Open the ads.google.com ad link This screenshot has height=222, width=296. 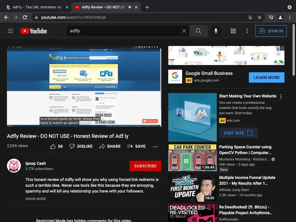[x=206, y=80]
